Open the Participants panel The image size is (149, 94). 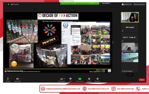(62, 80)
